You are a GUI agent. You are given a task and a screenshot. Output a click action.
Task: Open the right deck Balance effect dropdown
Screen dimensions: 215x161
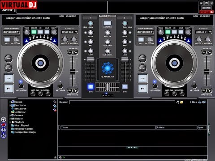(x=203, y=32)
